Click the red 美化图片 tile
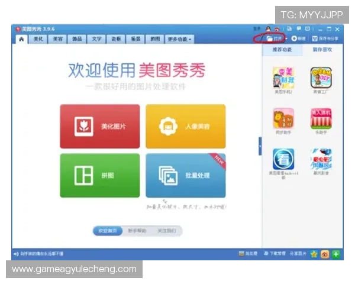Image resolution: width=355 pixels, height=284 pixels. [100, 127]
